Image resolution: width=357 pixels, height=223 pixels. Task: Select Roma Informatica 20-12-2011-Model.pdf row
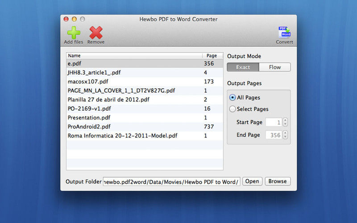tap(145, 136)
